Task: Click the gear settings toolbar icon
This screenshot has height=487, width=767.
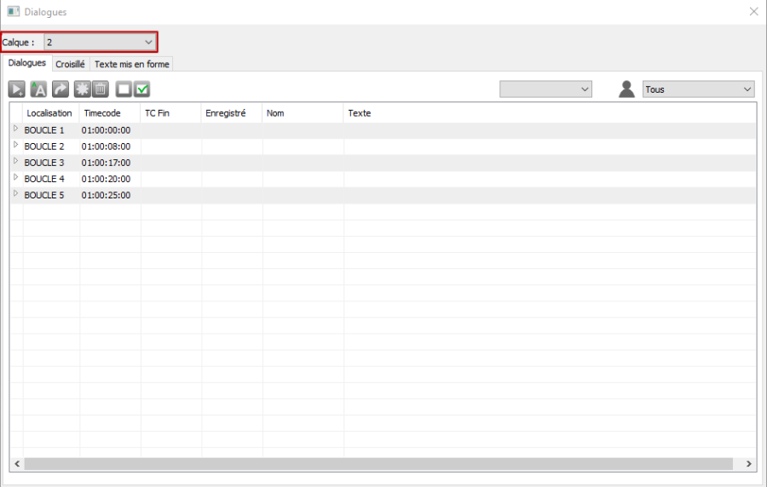Action: (x=82, y=89)
